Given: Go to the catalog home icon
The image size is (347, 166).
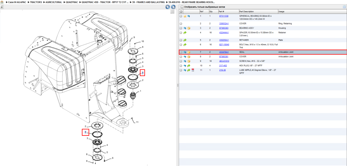Looking at the screenshot, I should pyautogui.click(x=2, y=2).
